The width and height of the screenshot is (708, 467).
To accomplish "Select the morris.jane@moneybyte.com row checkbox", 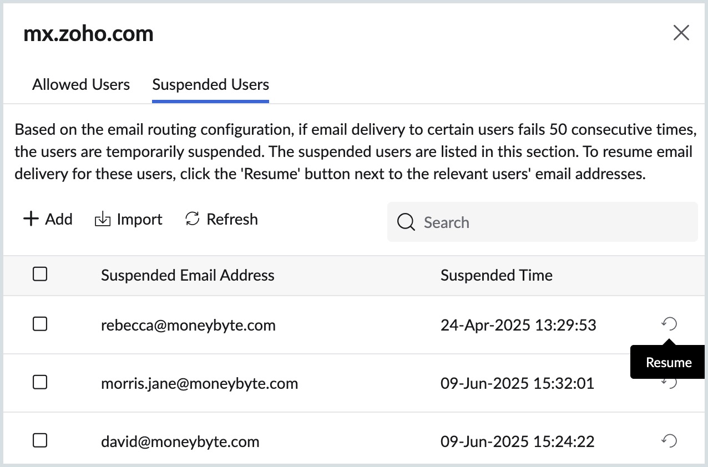I will pyautogui.click(x=40, y=382).
